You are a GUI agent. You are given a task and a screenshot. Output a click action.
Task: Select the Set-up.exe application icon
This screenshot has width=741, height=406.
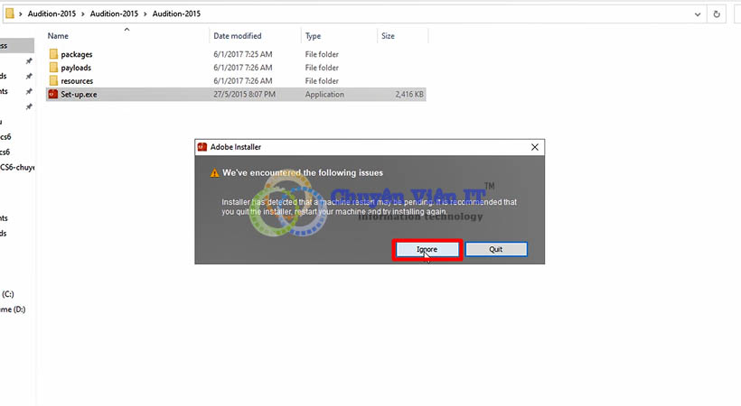(x=53, y=95)
